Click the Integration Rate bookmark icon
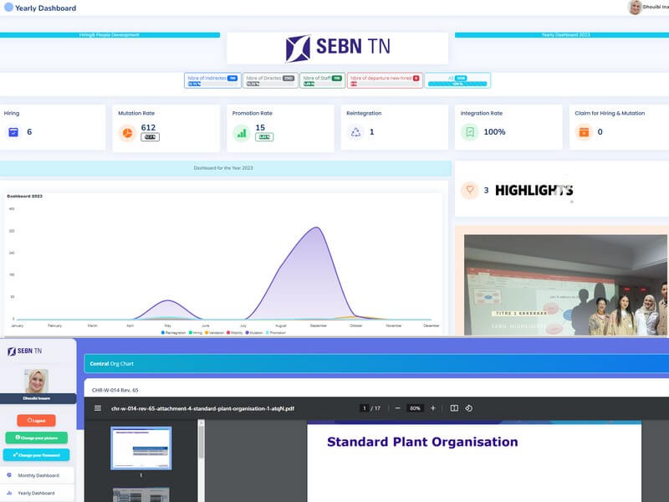Image resolution: width=669 pixels, height=502 pixels. [470, 132]
